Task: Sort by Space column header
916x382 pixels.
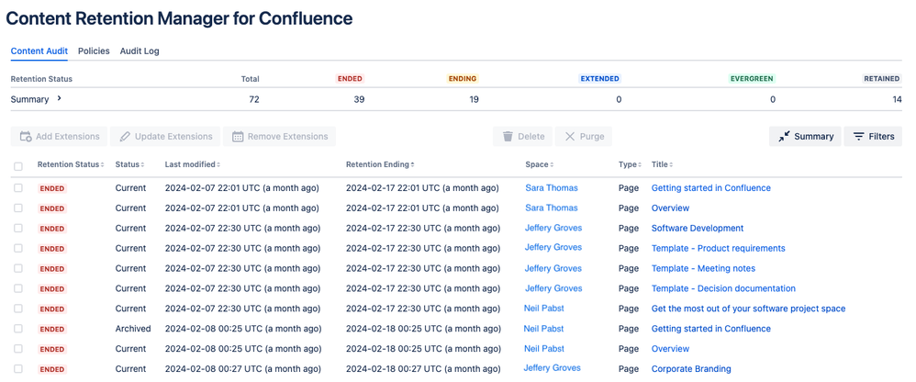Action: tap(539, 164)
